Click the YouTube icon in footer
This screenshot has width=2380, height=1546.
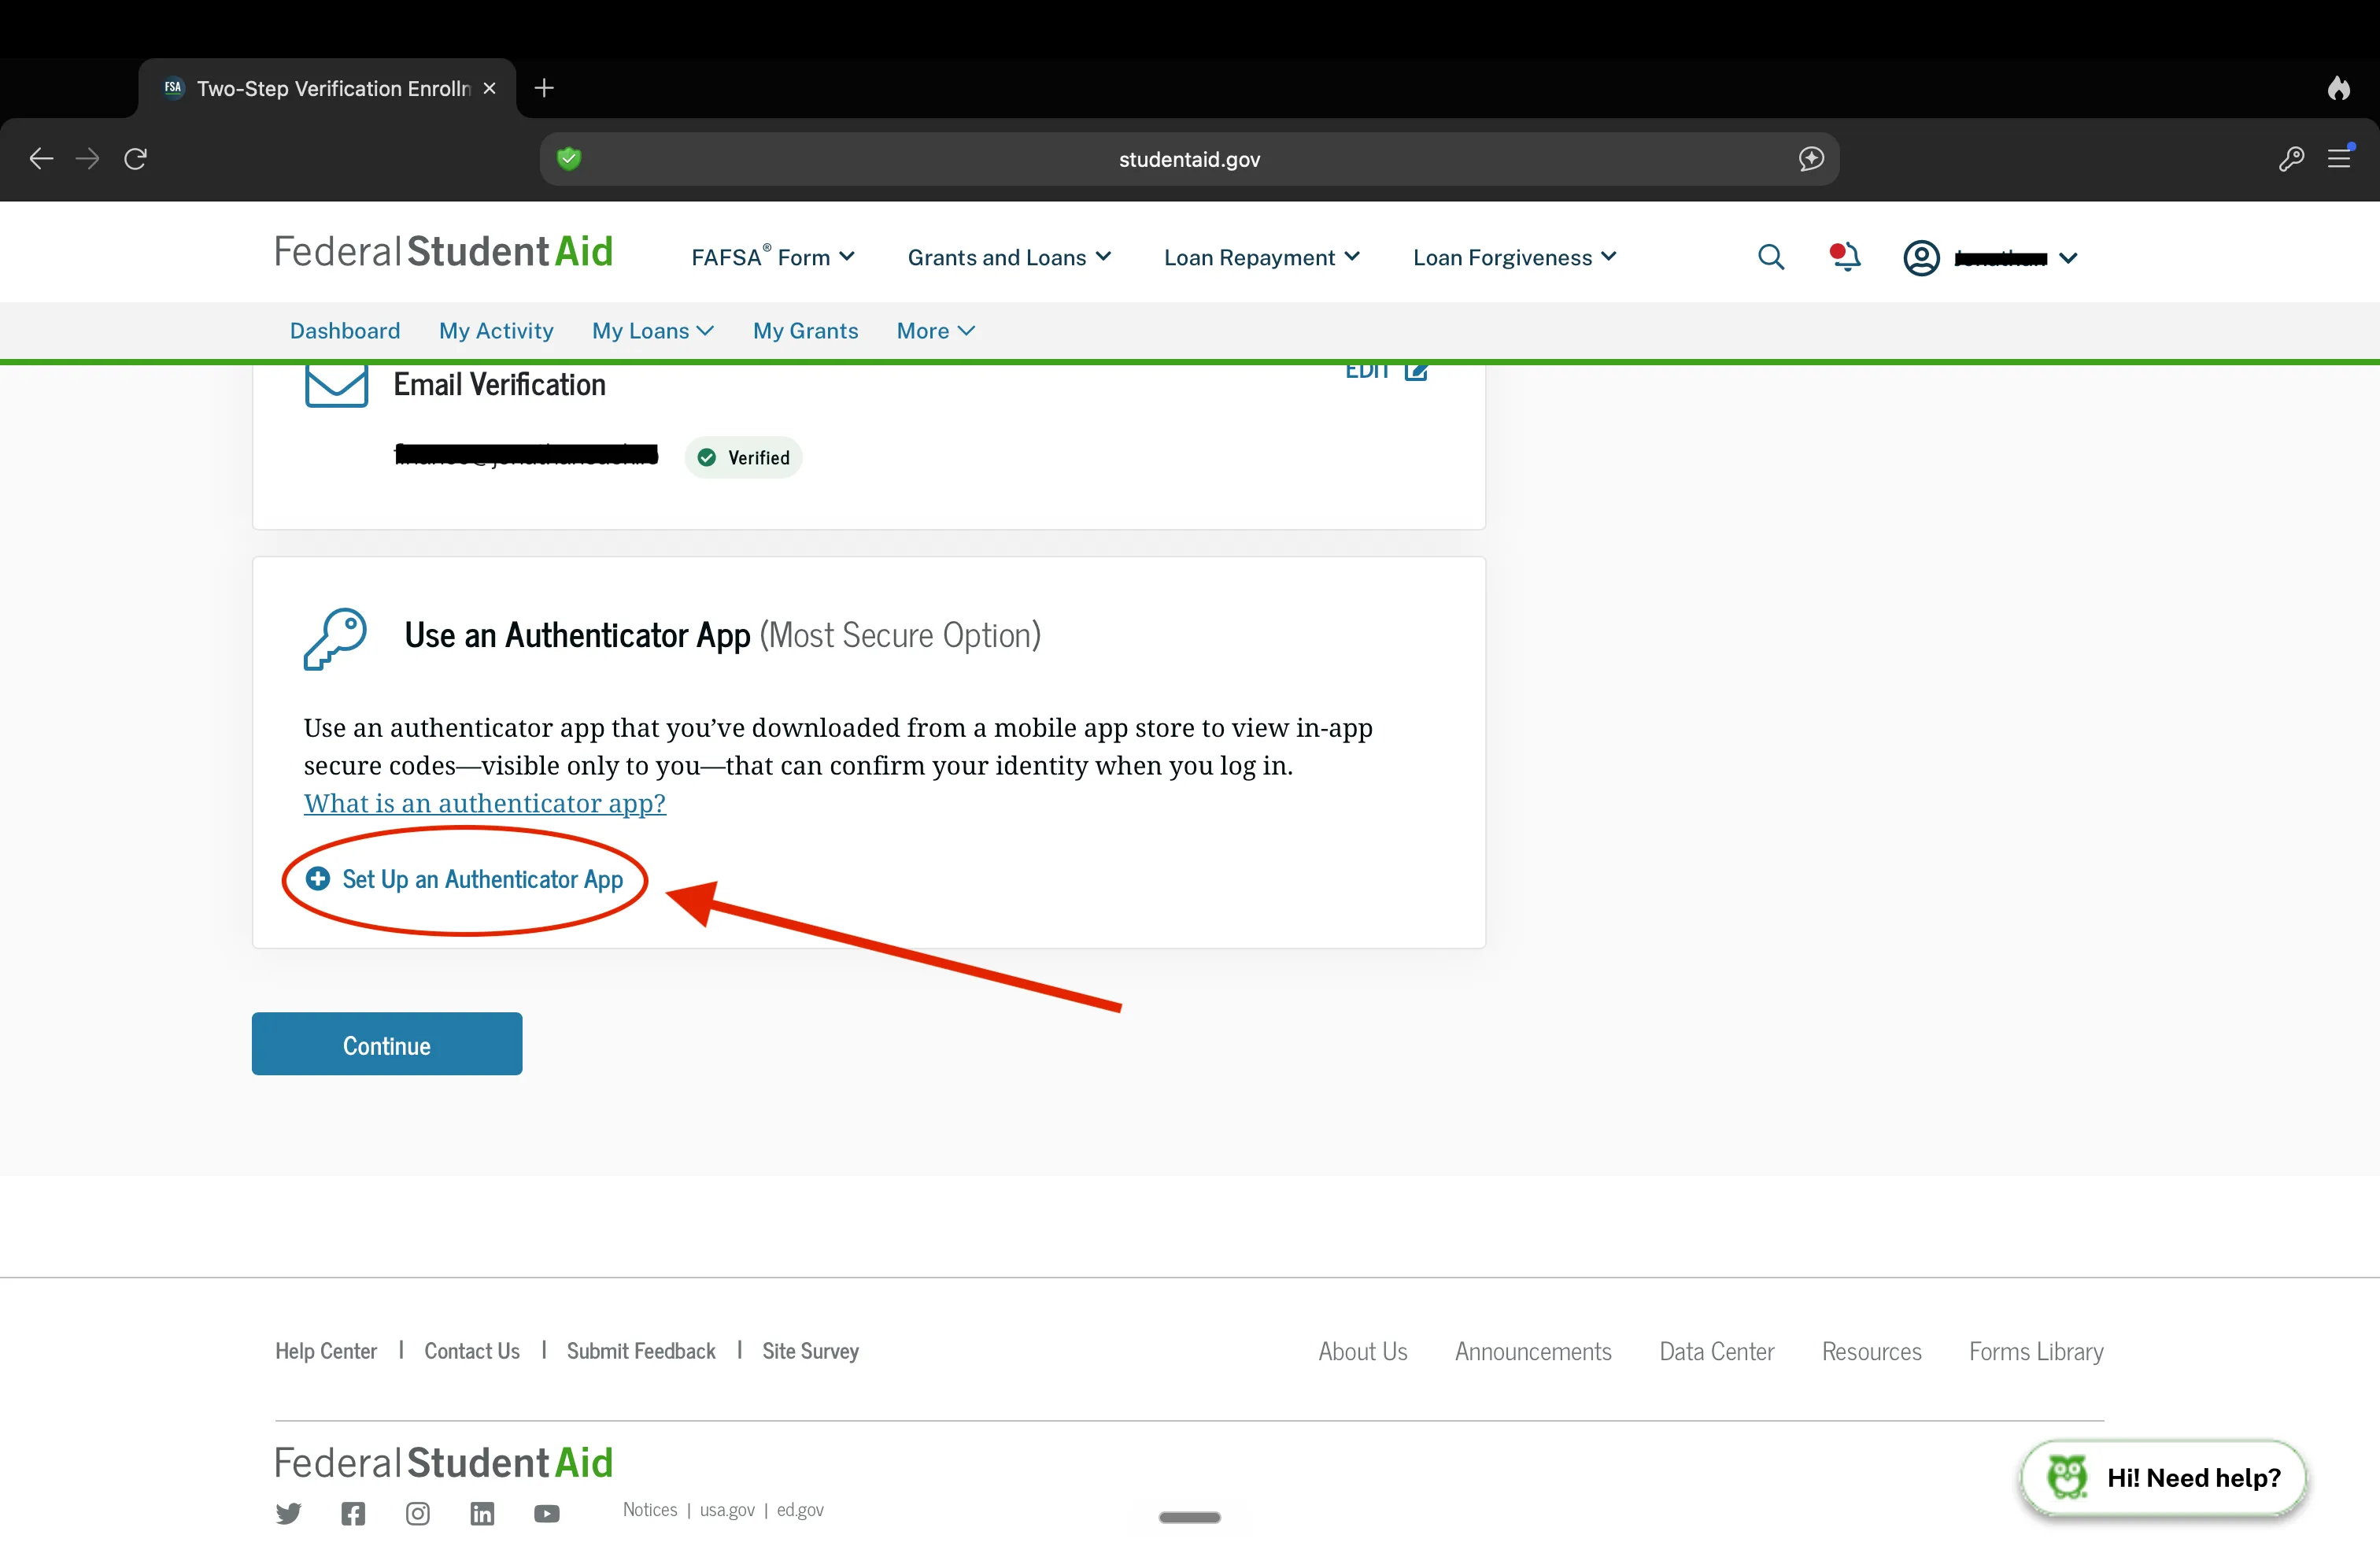pos(547,1513)
